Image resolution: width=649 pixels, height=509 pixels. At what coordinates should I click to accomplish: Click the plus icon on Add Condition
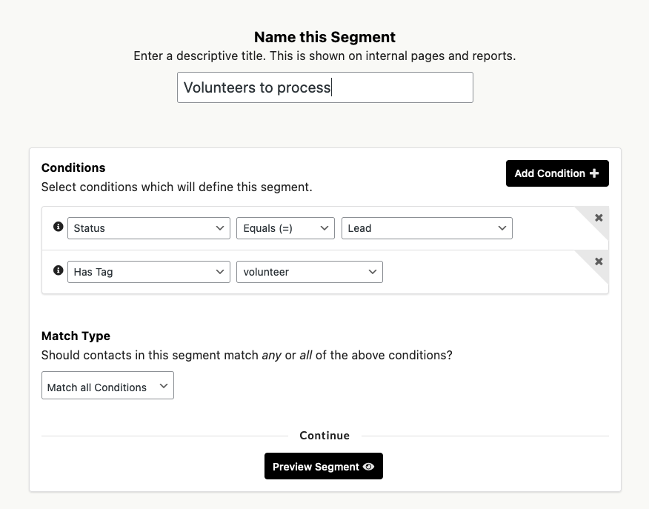[x=594, y=173]
